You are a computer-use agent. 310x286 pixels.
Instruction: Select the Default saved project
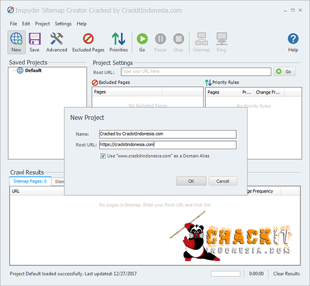[x=33, y=70]
